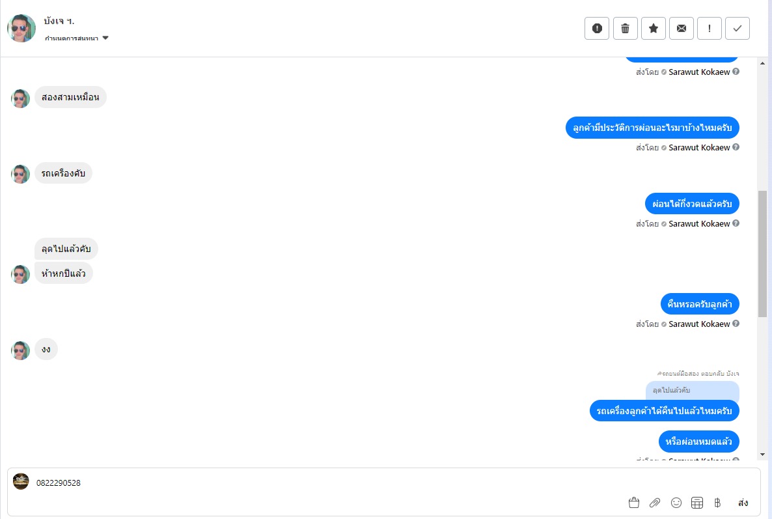Viewport: 772px width, 519px height.
Task: Open the shopping bag products icon
Action: [634, 503]
